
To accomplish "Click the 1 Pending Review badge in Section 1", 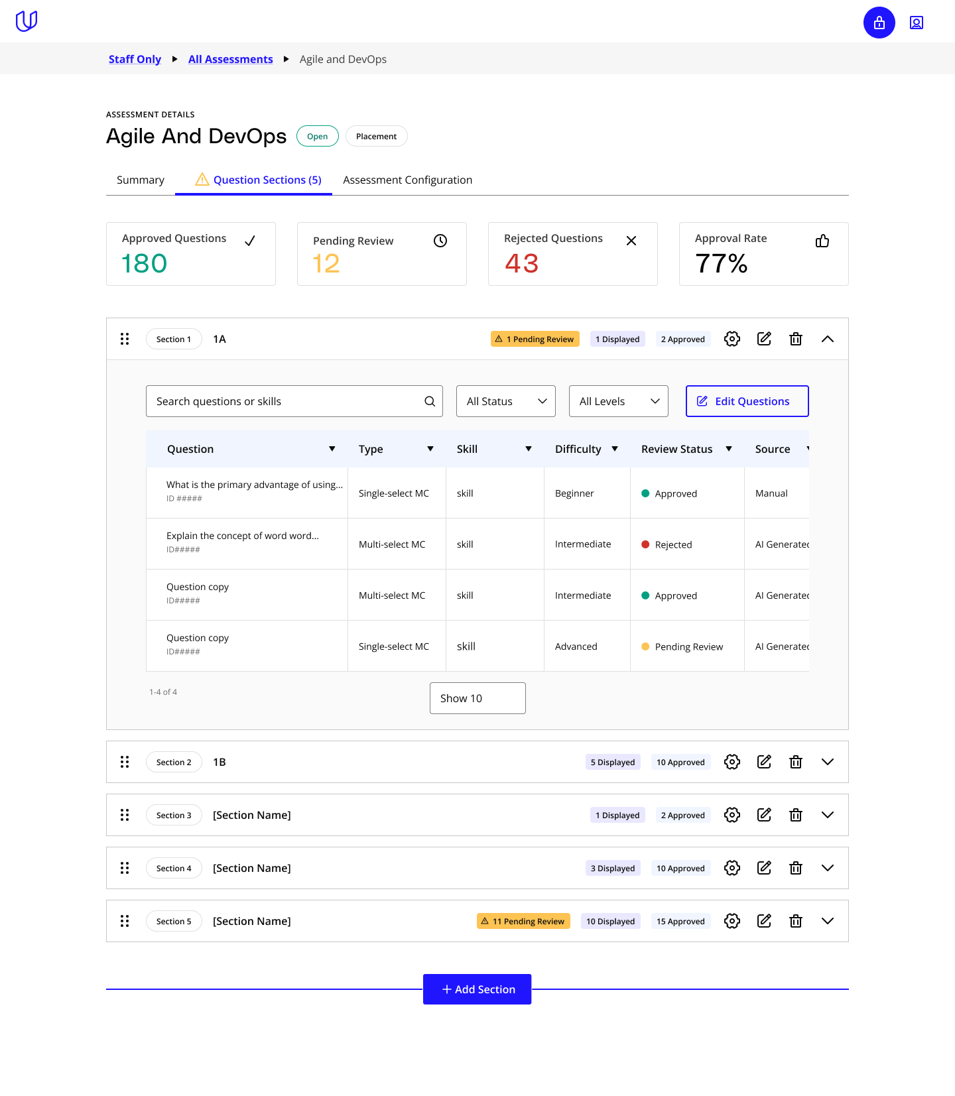I will point(535,339).
